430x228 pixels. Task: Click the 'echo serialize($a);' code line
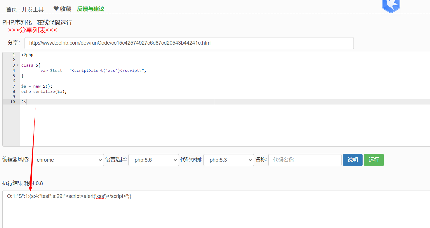[44, 91]
